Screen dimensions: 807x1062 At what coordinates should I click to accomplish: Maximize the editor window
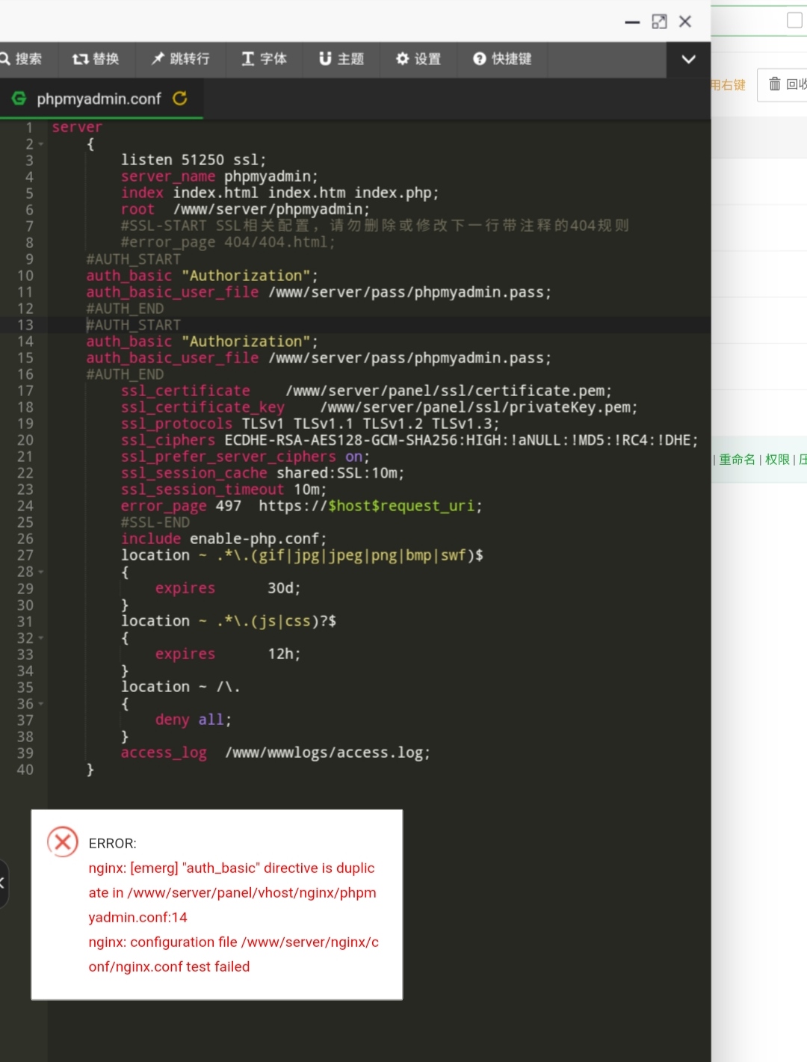[x=659, y=22]
